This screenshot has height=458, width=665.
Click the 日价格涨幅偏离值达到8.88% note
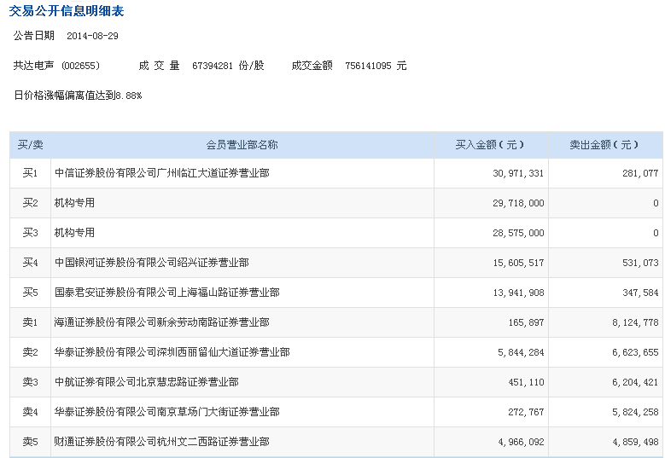[78, 96]
